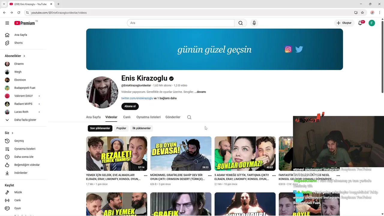Expand the Siz section chevron
Image resolution: width=384 pixels, height=216 pixels.
click(12, 133)
